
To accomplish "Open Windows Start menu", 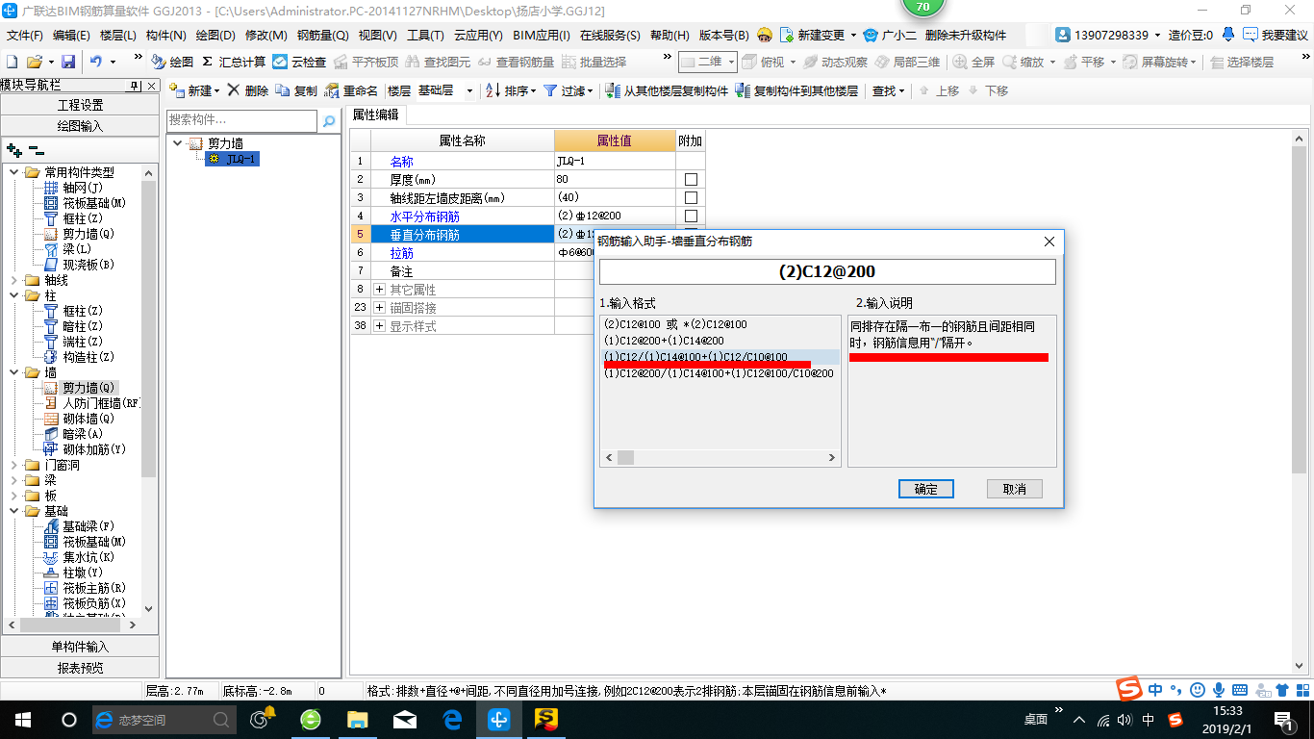I will tap(23, 719).
